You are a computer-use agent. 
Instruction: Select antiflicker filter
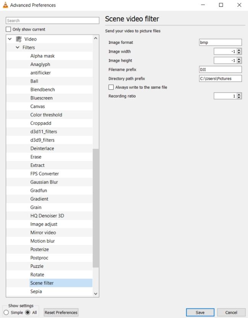[x=40, y=73]
